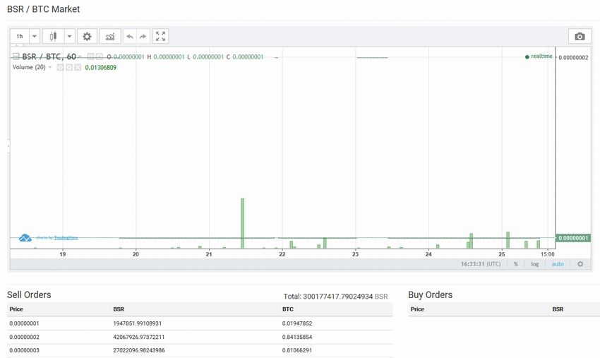Click the 0.84135854 BTC value

(297, 338)
